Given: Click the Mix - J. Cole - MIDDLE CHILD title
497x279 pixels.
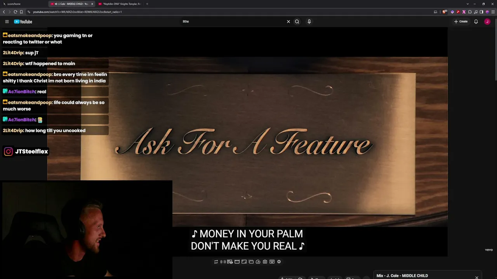Looking at the screenshot, I should pyautogui.click(x=402, y=276).
